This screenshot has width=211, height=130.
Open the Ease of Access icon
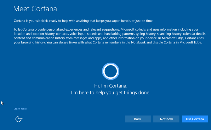pos(19,119)
